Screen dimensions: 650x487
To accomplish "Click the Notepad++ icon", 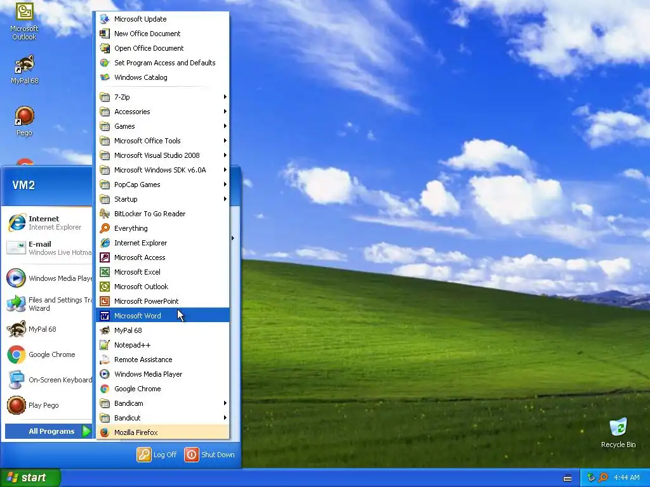I will [105, 344].
